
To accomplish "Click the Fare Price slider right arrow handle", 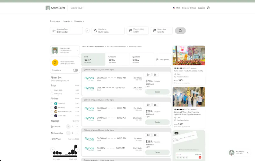I will click(77, 150).
